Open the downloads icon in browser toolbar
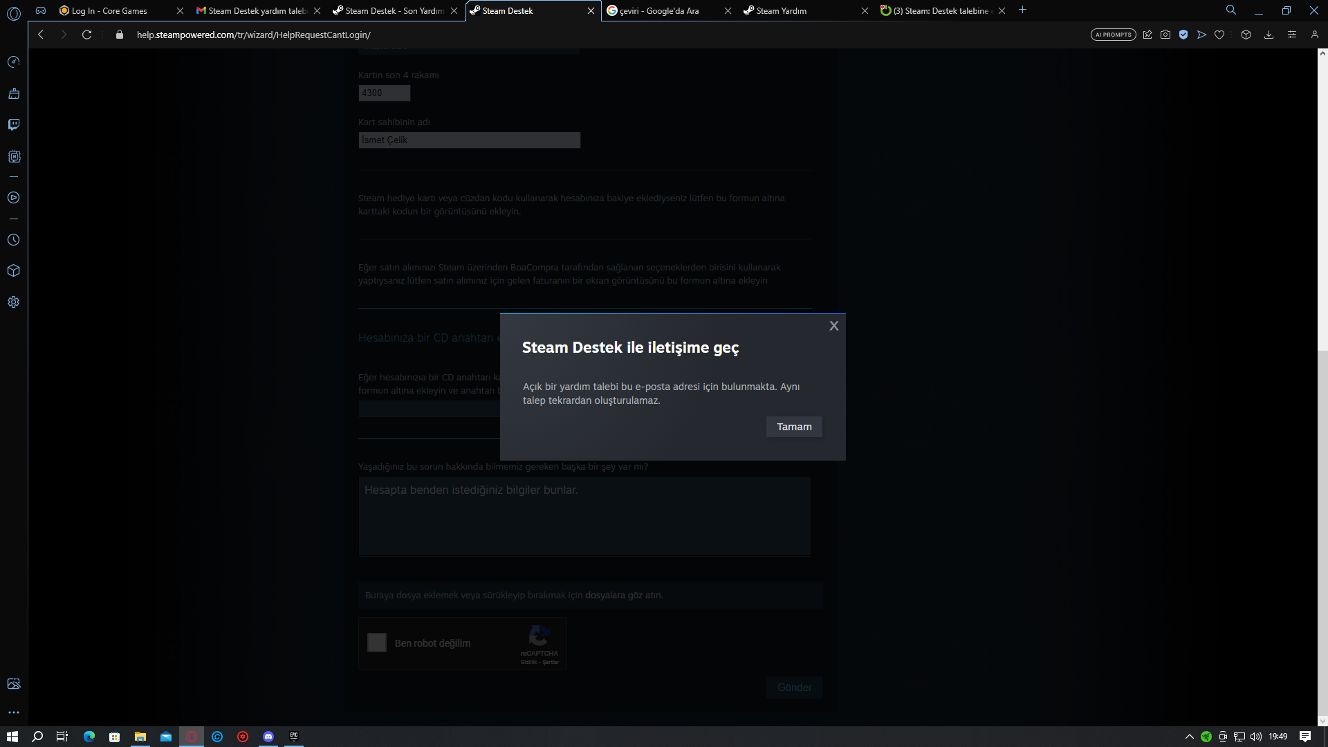Viewport: 1328px width, 747px height. 1269,35
